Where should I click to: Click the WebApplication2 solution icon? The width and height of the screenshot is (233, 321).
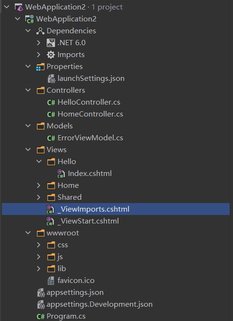[19, 7]
